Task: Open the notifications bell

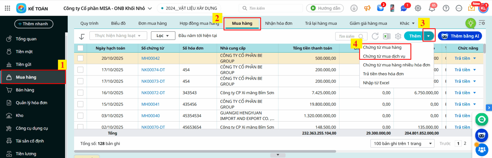Action: pos(432,8)
